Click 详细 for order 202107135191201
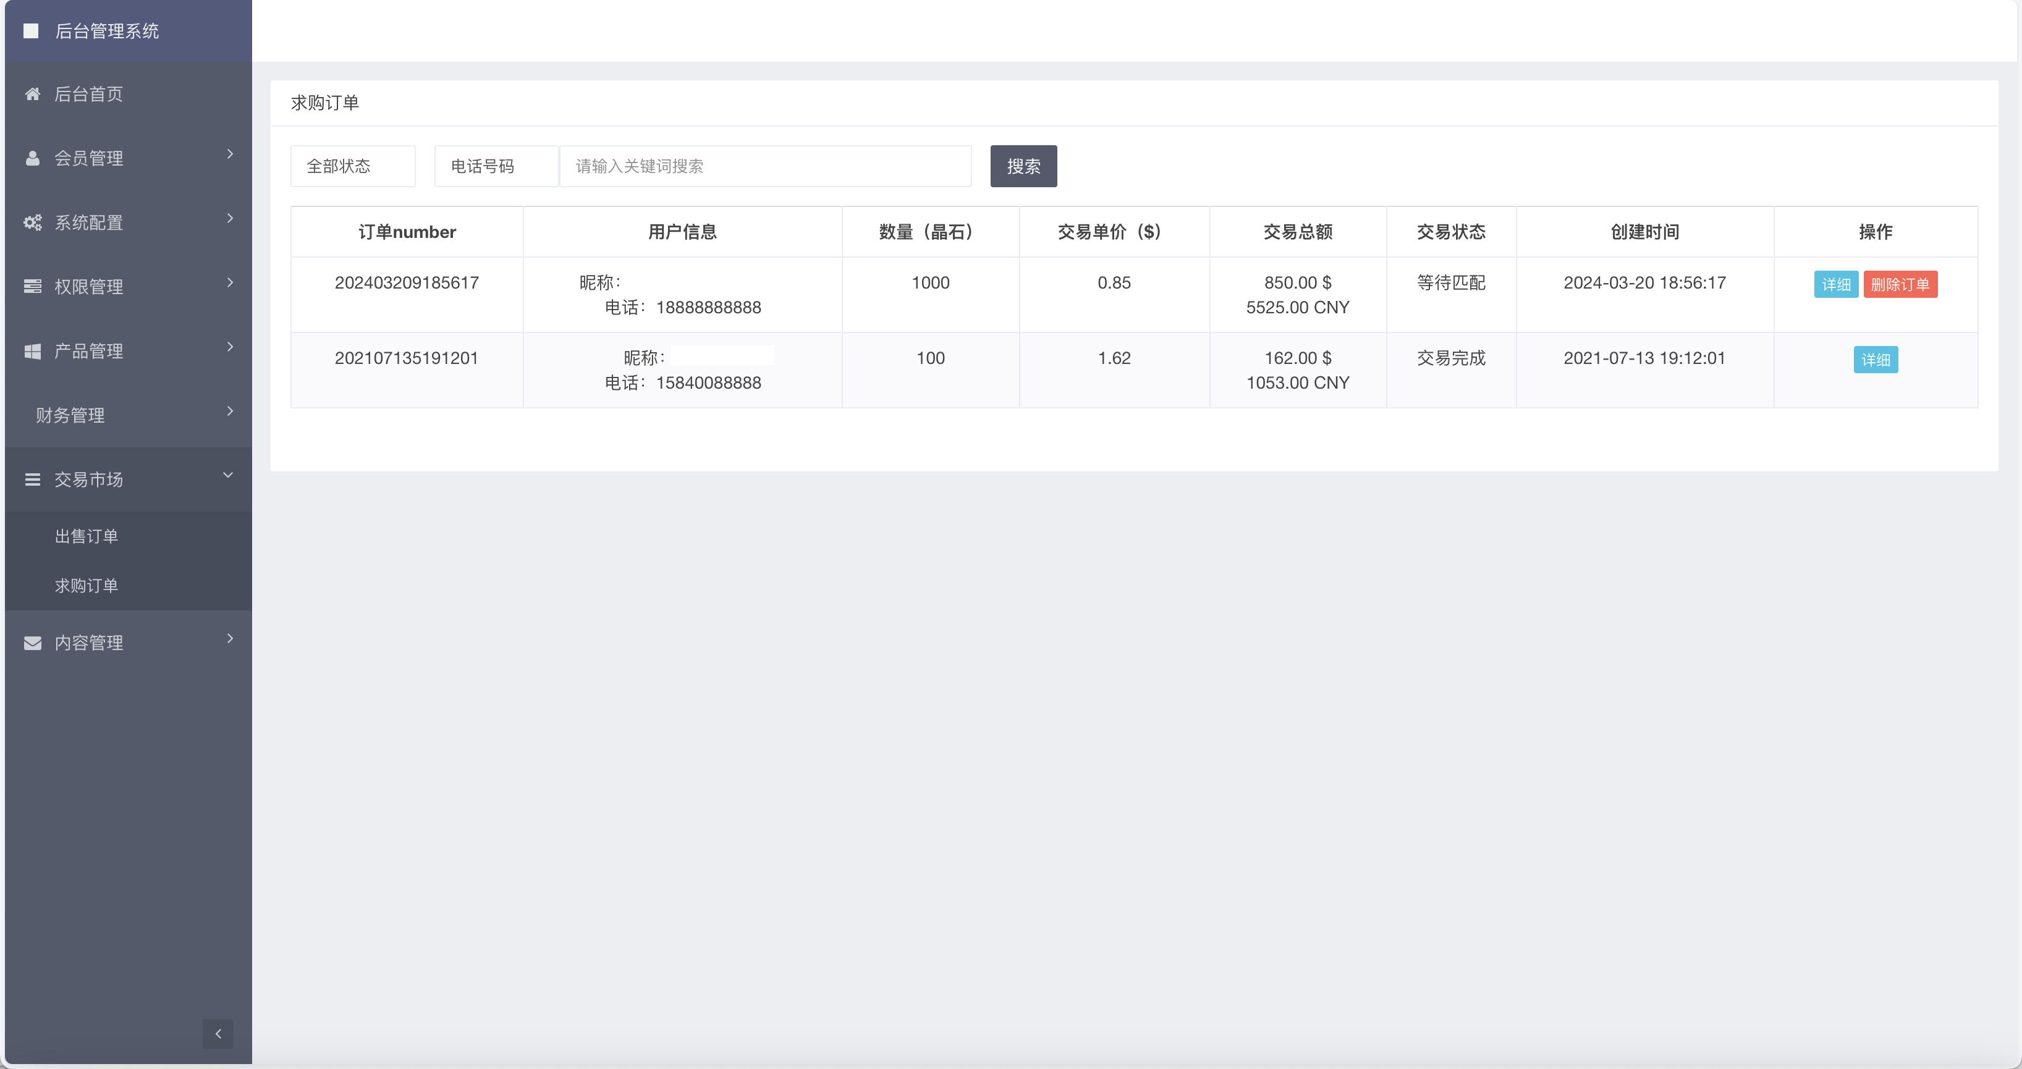Screen dimensions: 2022x1069 click(x=1875, y=360)
